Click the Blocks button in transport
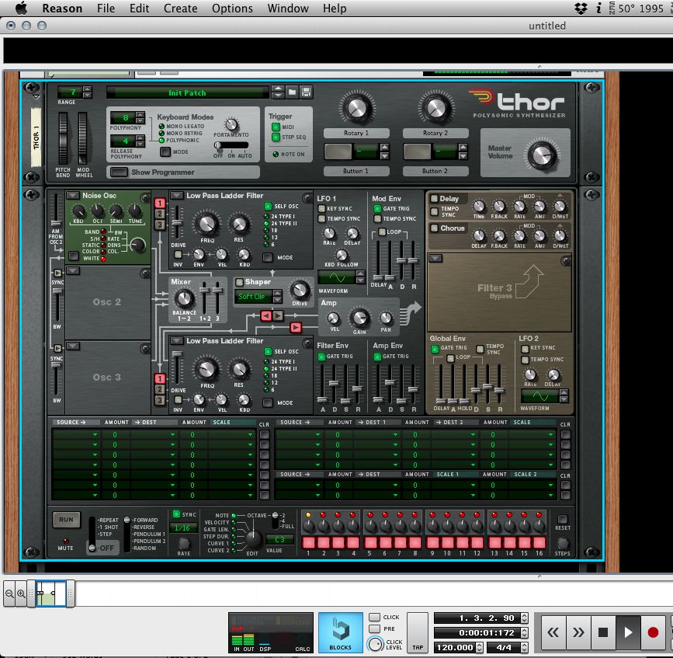673x658 pixels. (340, 632)
